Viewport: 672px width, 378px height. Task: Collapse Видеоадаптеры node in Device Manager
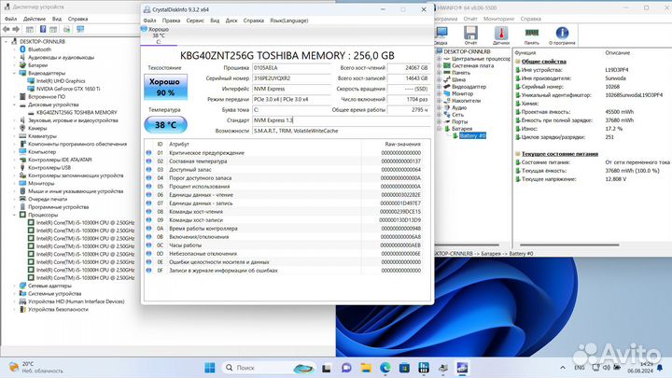point(14,74)
